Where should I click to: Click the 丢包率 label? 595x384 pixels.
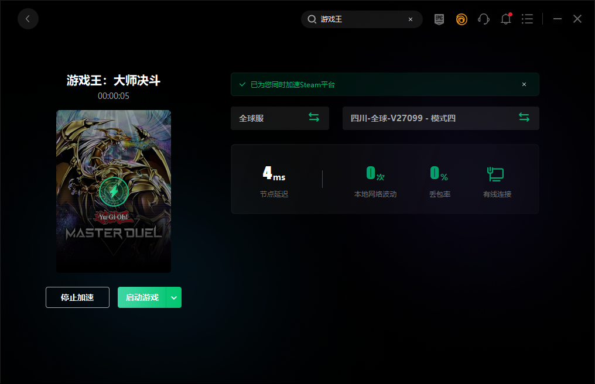[440, 194]
